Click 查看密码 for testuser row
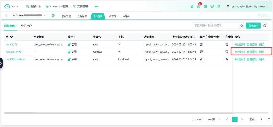Screen dimensions: 273x127 tap(252, 52)
